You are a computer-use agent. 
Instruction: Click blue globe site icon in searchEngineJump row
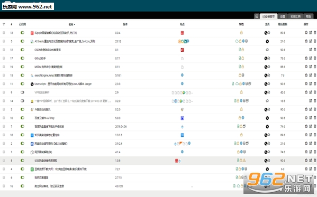pos(182,75)
